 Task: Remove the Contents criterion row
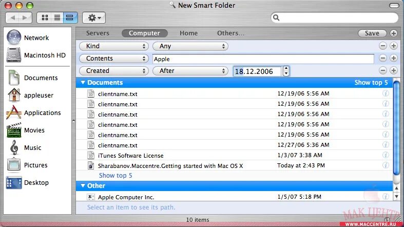coord(383,58)
